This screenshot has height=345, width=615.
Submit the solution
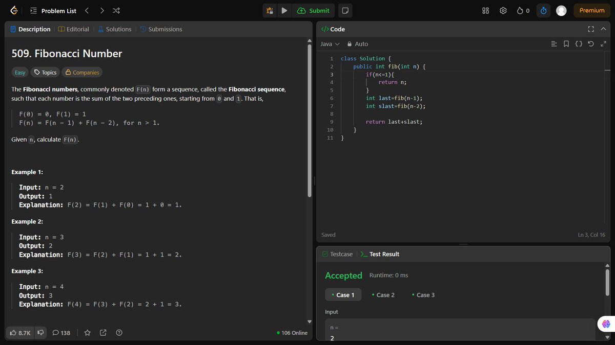[313, 10]
